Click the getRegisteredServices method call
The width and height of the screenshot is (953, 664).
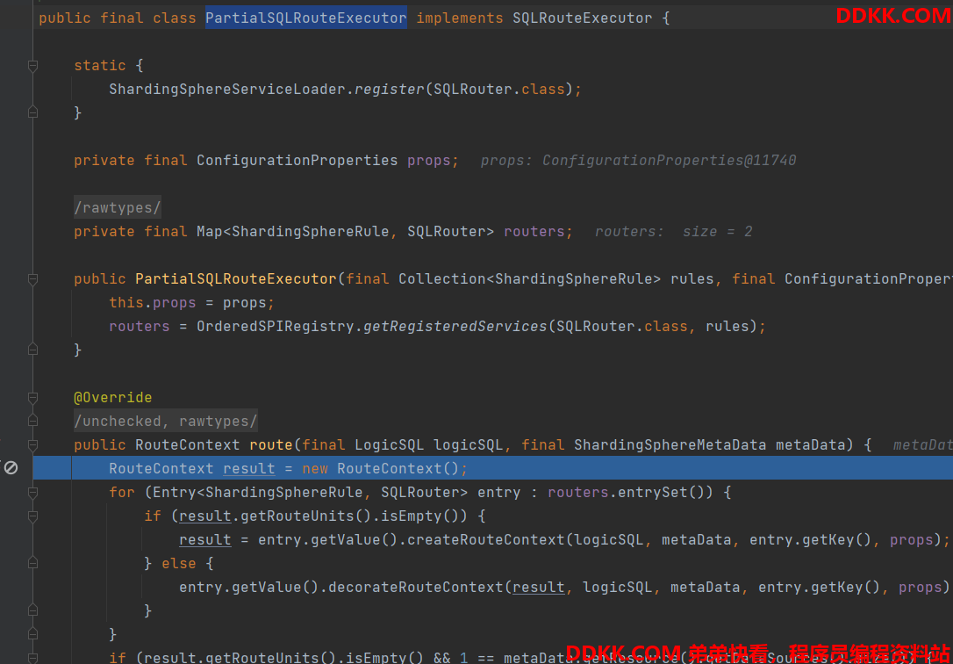point(455,327)
